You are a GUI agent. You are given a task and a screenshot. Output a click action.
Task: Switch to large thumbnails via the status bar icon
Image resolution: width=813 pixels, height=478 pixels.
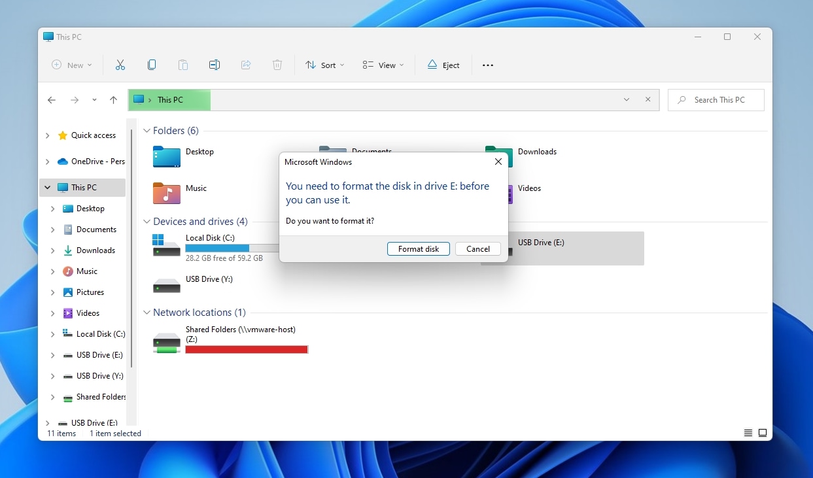[x=763, y=432]
